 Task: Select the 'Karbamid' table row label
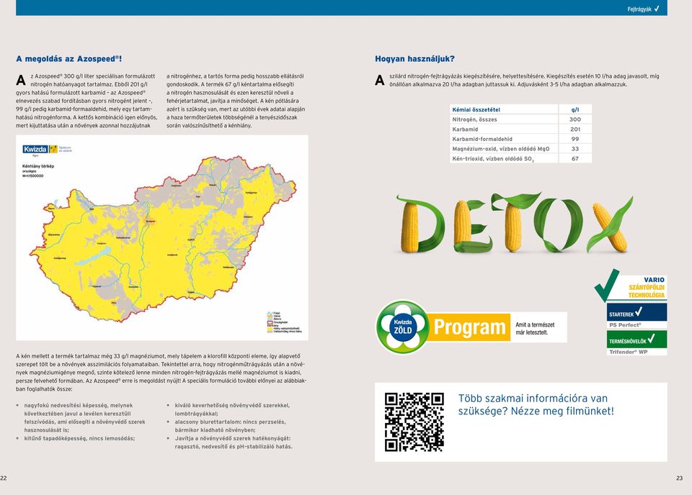point(465,129)
